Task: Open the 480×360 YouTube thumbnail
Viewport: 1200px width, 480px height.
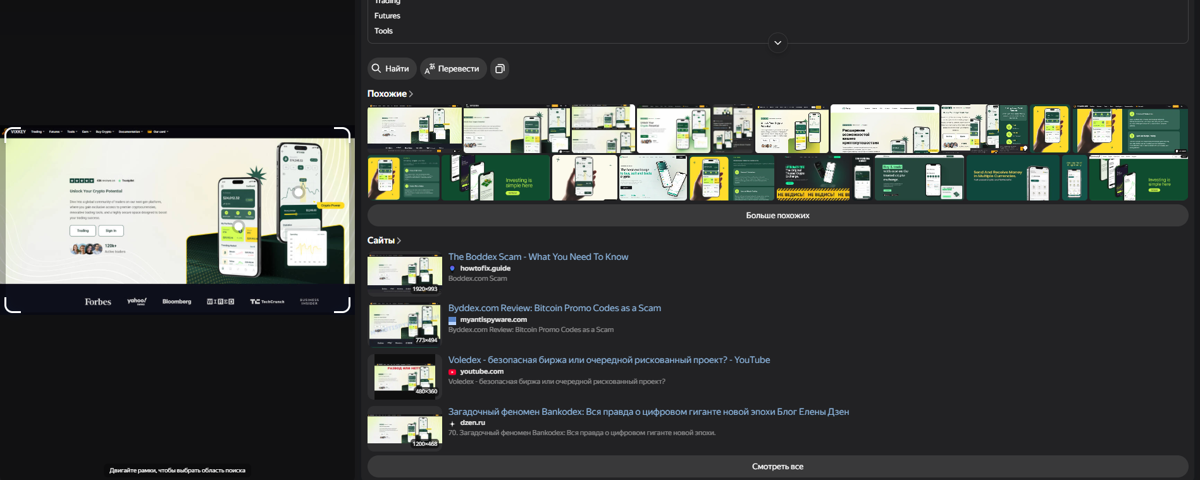Action: (405, 377)
